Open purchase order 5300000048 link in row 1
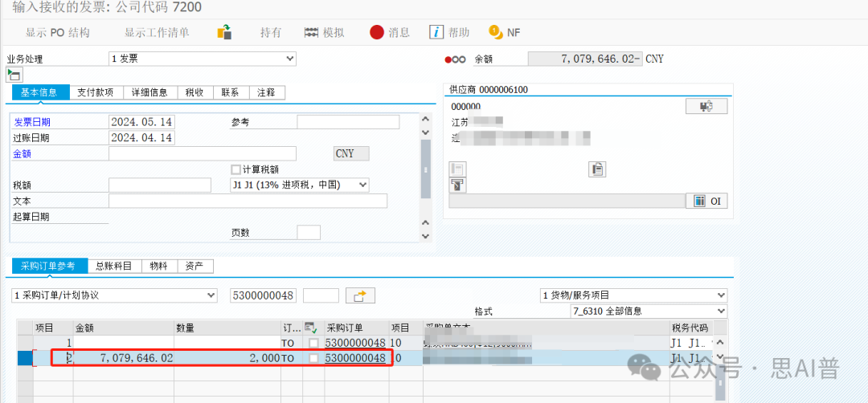This screenshot has height=403, width=868. coord(355,344)
